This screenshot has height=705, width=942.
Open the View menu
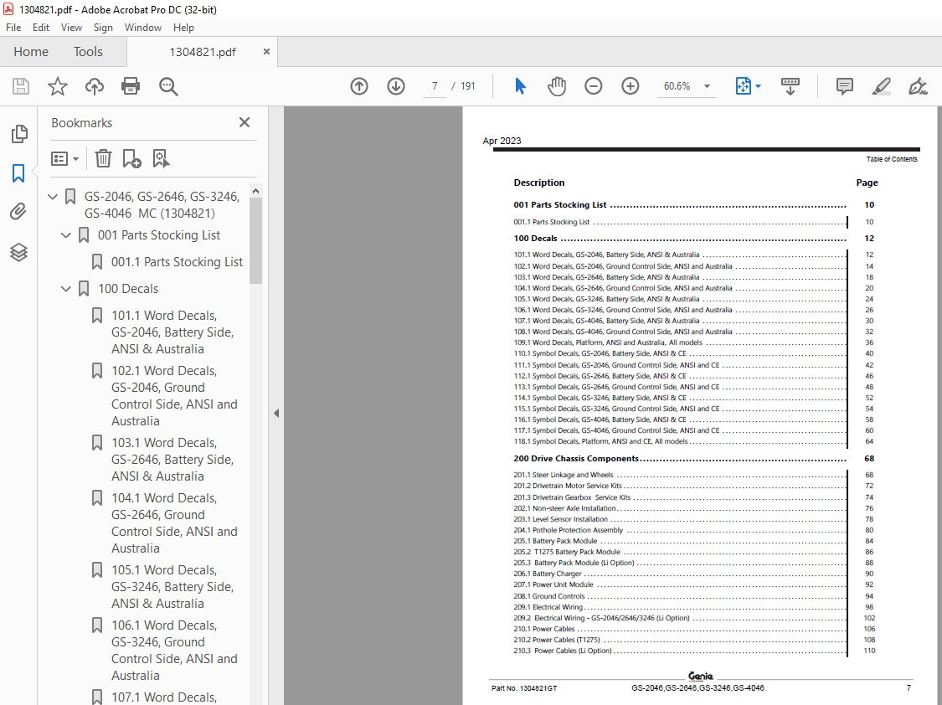[71, 28]
